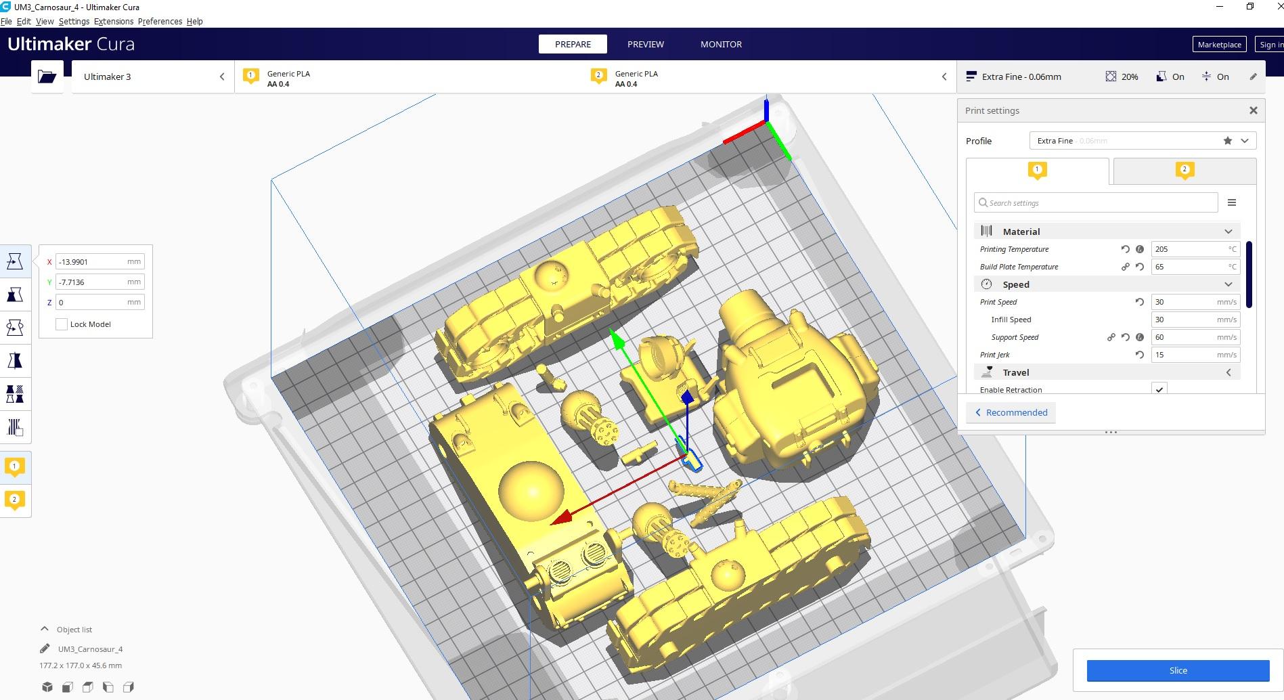1284x700 pixels.
Task: Switch to the PREVIEW stage
Action: (x=646, y=44)
